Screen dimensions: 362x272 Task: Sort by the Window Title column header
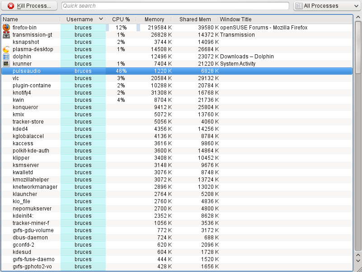[x=286, y=19]
